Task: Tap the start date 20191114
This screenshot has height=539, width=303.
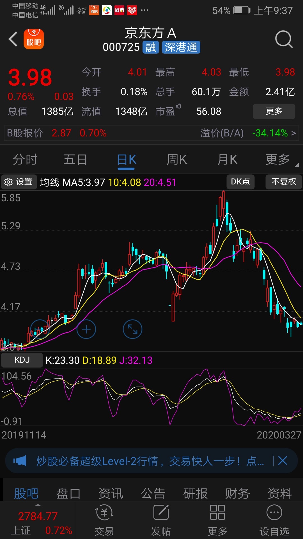Action: 24,435
